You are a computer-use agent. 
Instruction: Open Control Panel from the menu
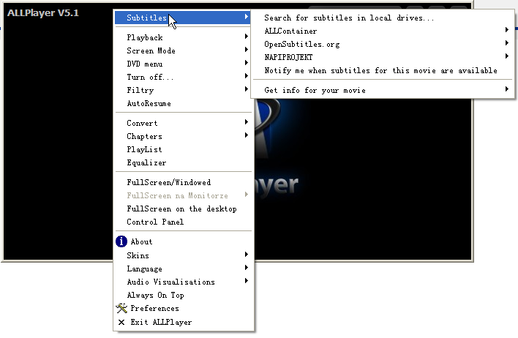pos(184,222)
